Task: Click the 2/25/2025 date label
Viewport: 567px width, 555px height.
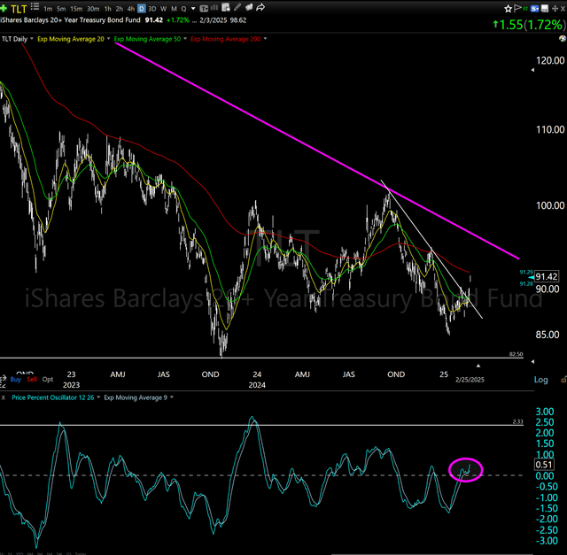Action: pos(470,380)
